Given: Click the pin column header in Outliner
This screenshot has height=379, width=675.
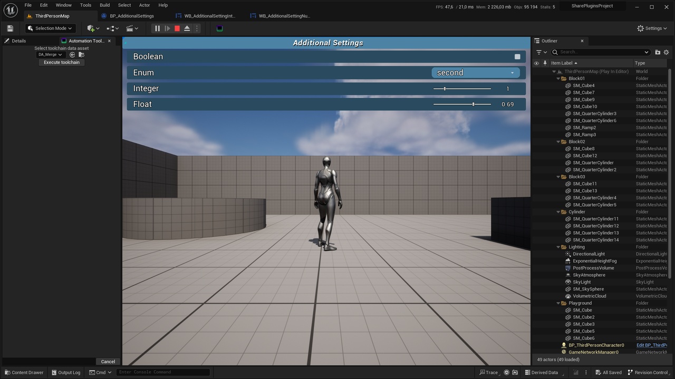Looking at the screenshot, I should pyautogui.click(x=545, y=63).
